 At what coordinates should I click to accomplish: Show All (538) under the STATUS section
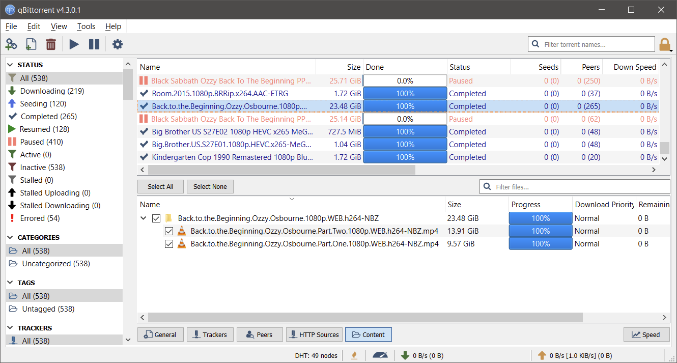point(64,78)
